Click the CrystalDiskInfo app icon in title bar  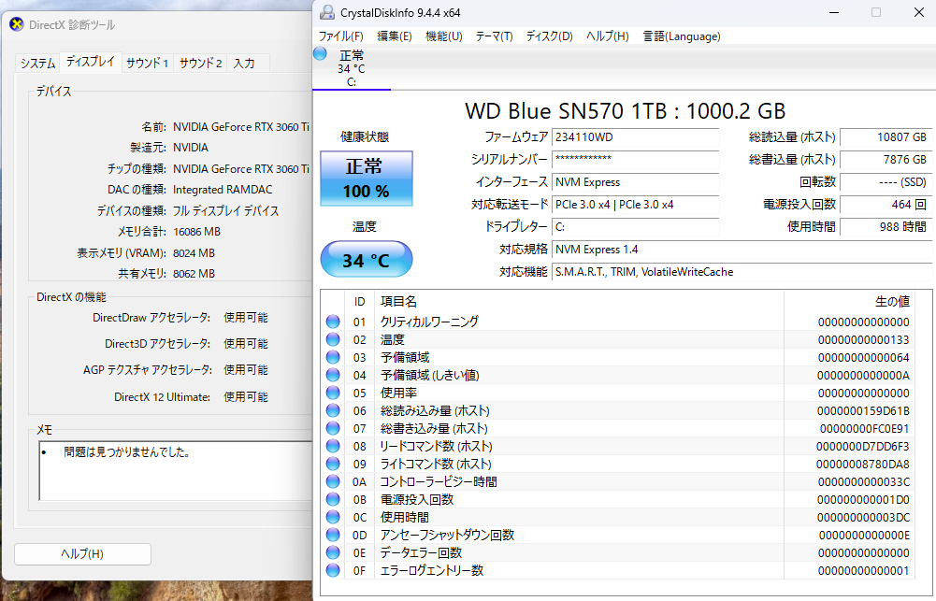click(327, 12)
